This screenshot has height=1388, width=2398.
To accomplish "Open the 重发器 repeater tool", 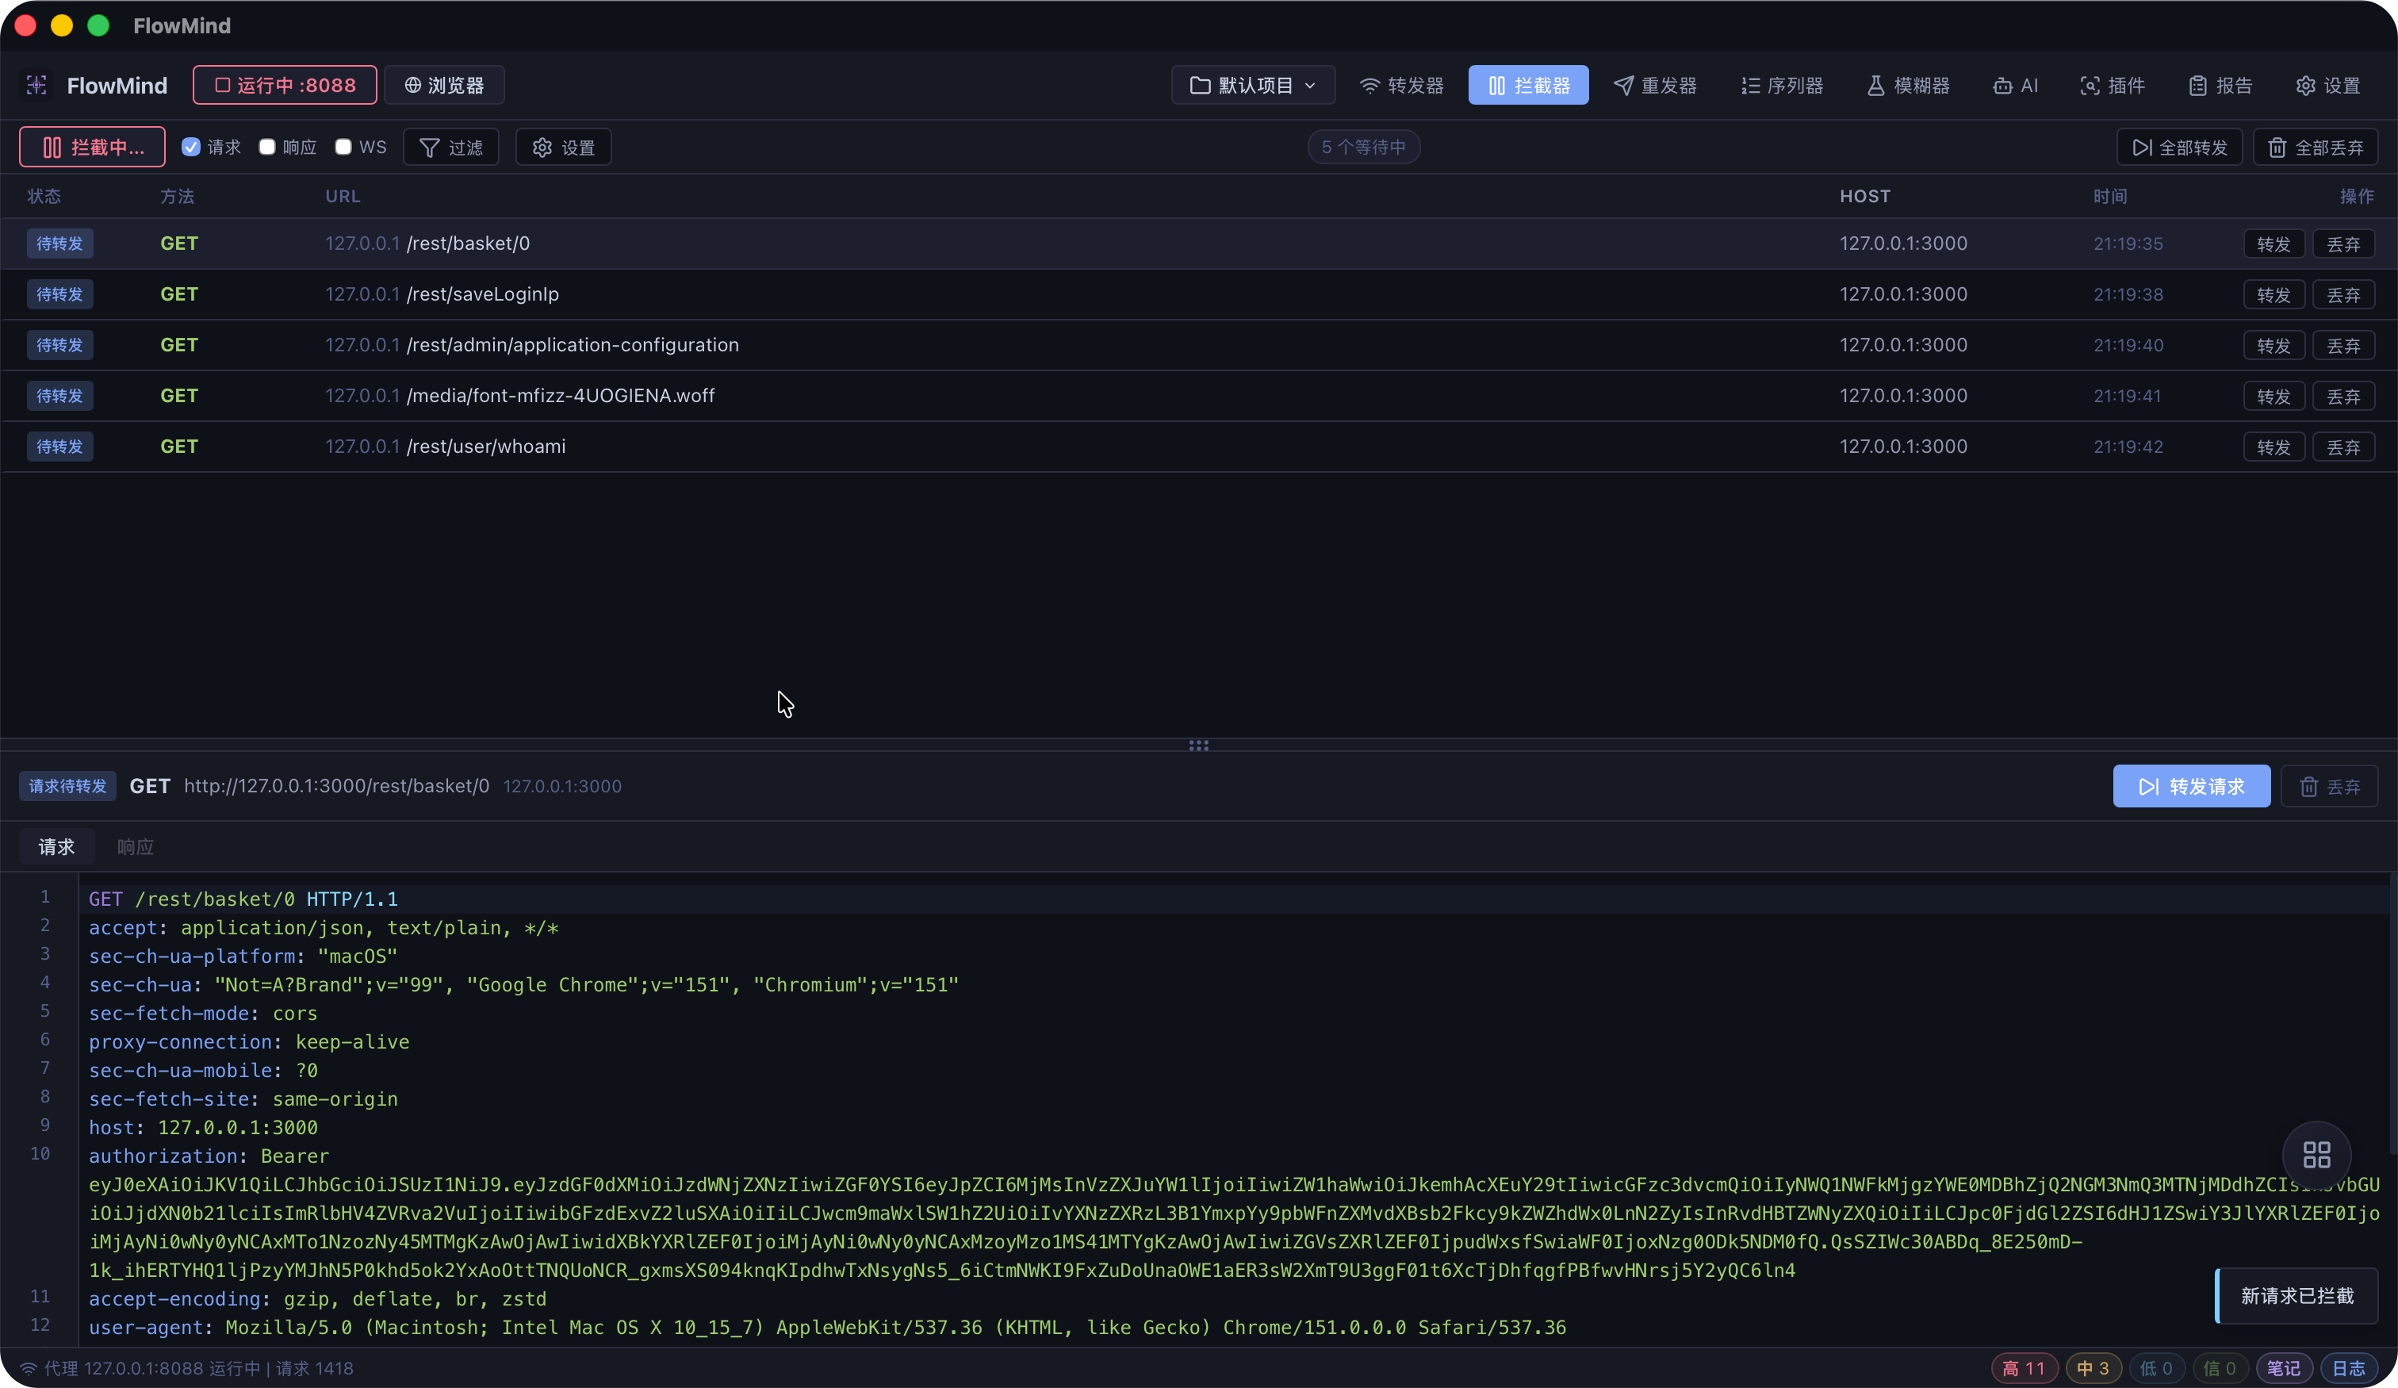I will pyautogui.click(x=1656, y=86).
